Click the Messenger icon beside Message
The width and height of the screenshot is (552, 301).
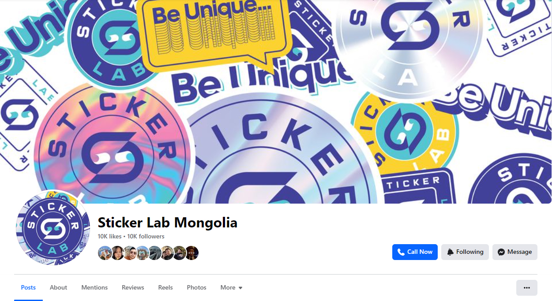(x=501, y=252)
